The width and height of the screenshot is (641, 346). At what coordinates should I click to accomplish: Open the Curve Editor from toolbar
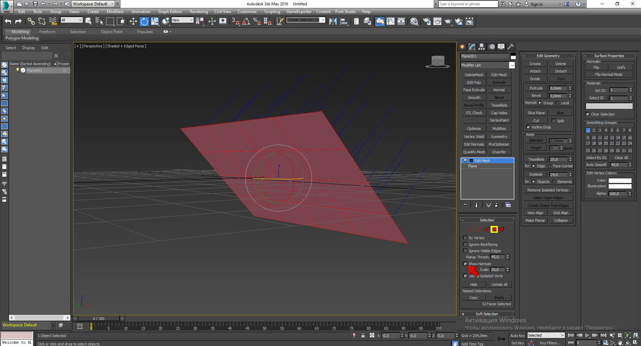(391, 21)
